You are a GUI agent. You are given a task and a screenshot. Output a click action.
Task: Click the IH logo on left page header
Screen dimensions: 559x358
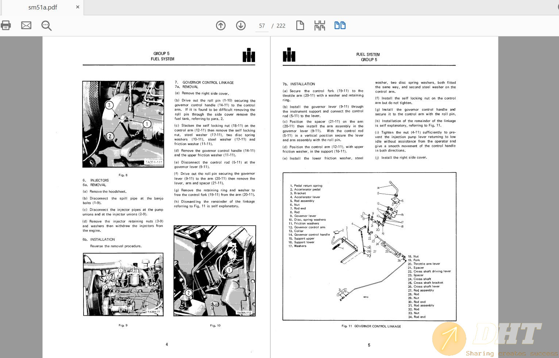249,55
